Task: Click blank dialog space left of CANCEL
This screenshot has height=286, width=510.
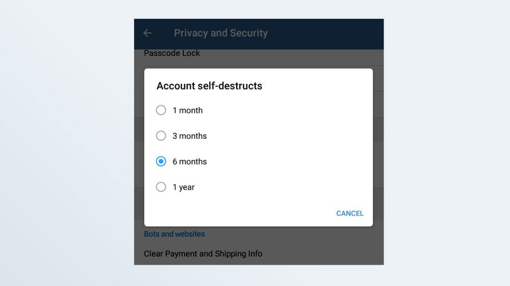Action: [245, 213]
